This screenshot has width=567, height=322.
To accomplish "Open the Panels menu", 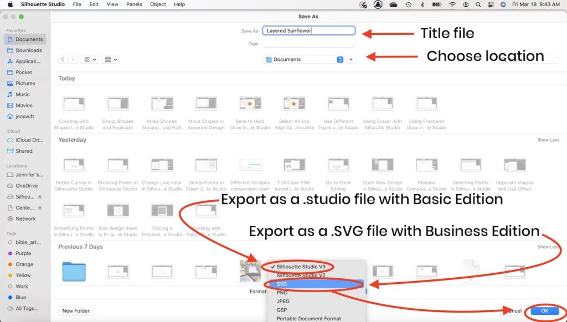I will click(x=134, y=4).
